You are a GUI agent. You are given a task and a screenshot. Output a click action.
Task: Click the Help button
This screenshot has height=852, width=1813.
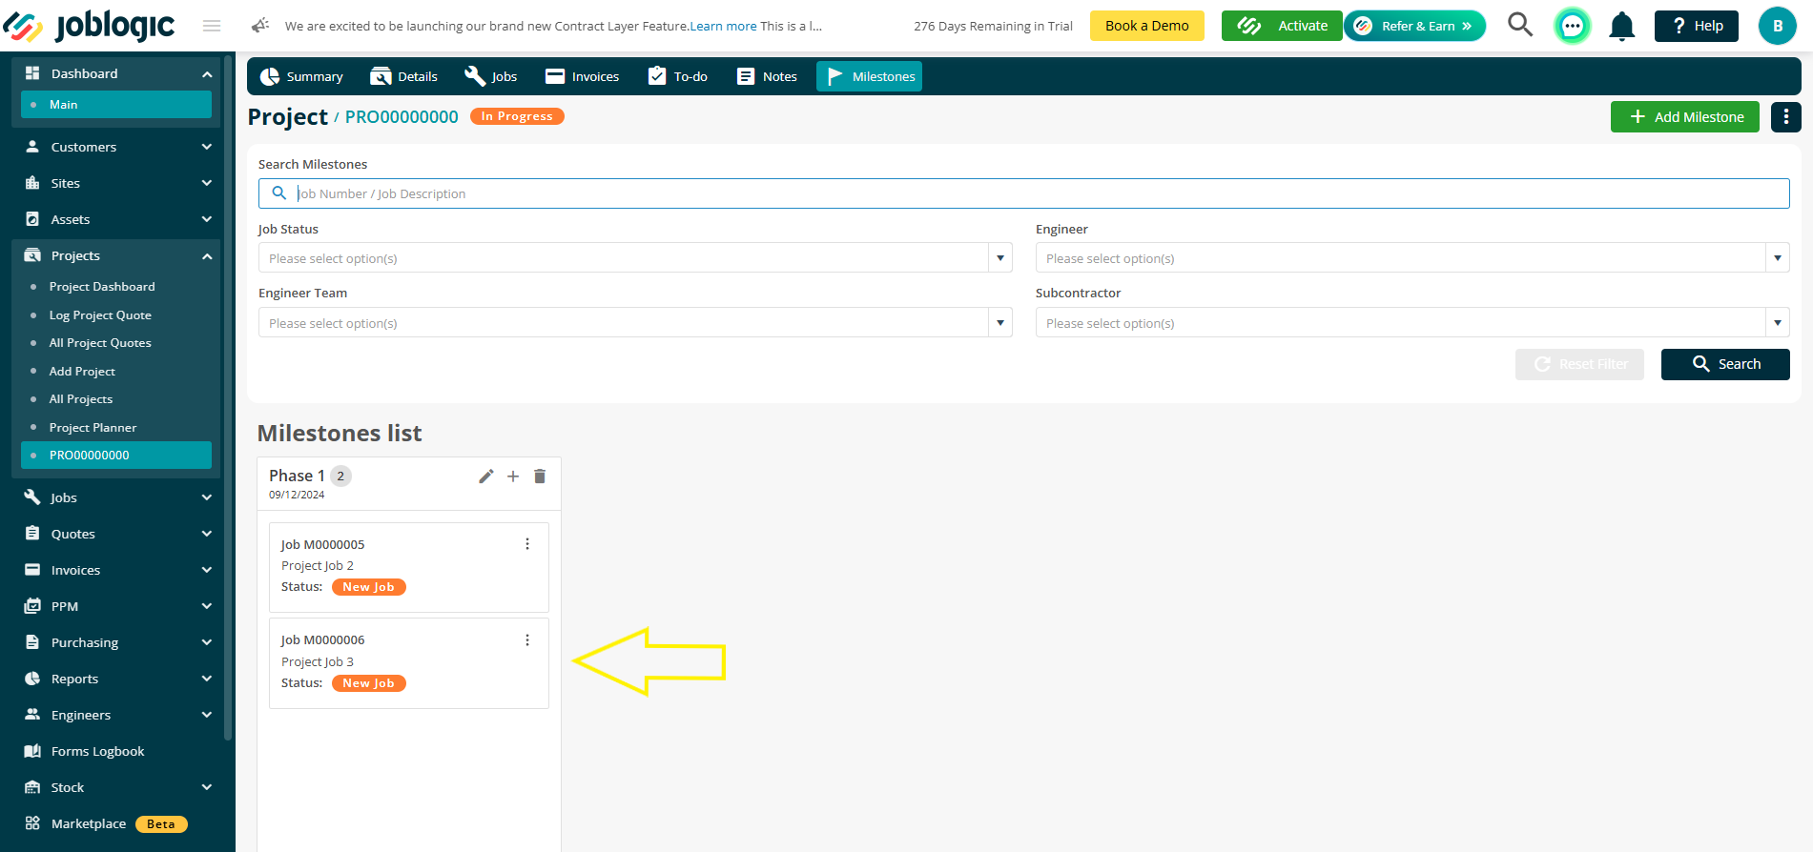[1697, 26]
